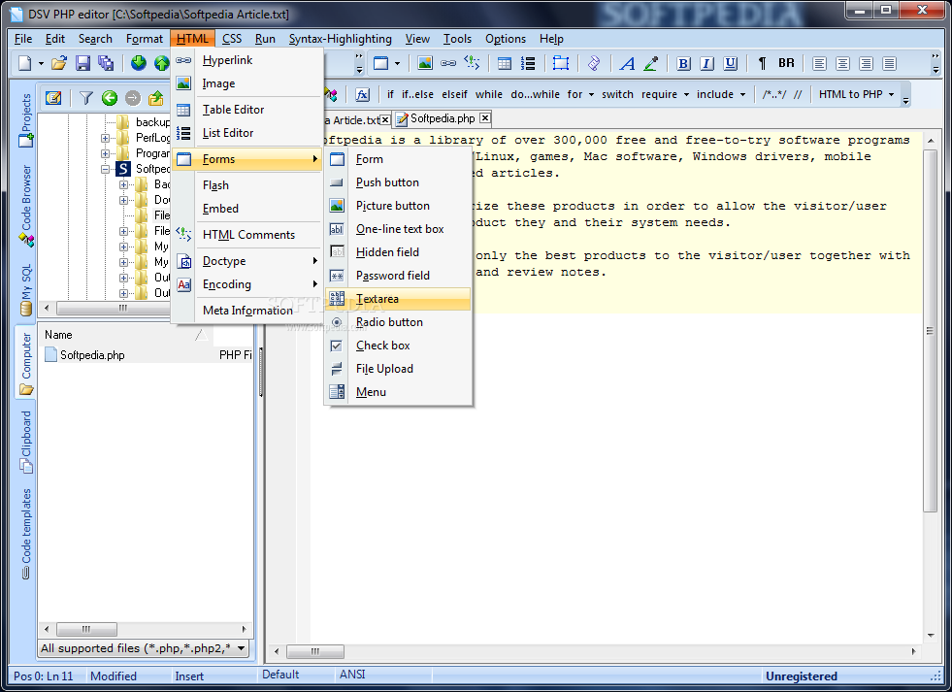
Task: Insert do...while loop button
Action: point(535,95)
